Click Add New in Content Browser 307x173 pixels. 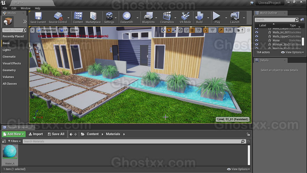point(14,134)
